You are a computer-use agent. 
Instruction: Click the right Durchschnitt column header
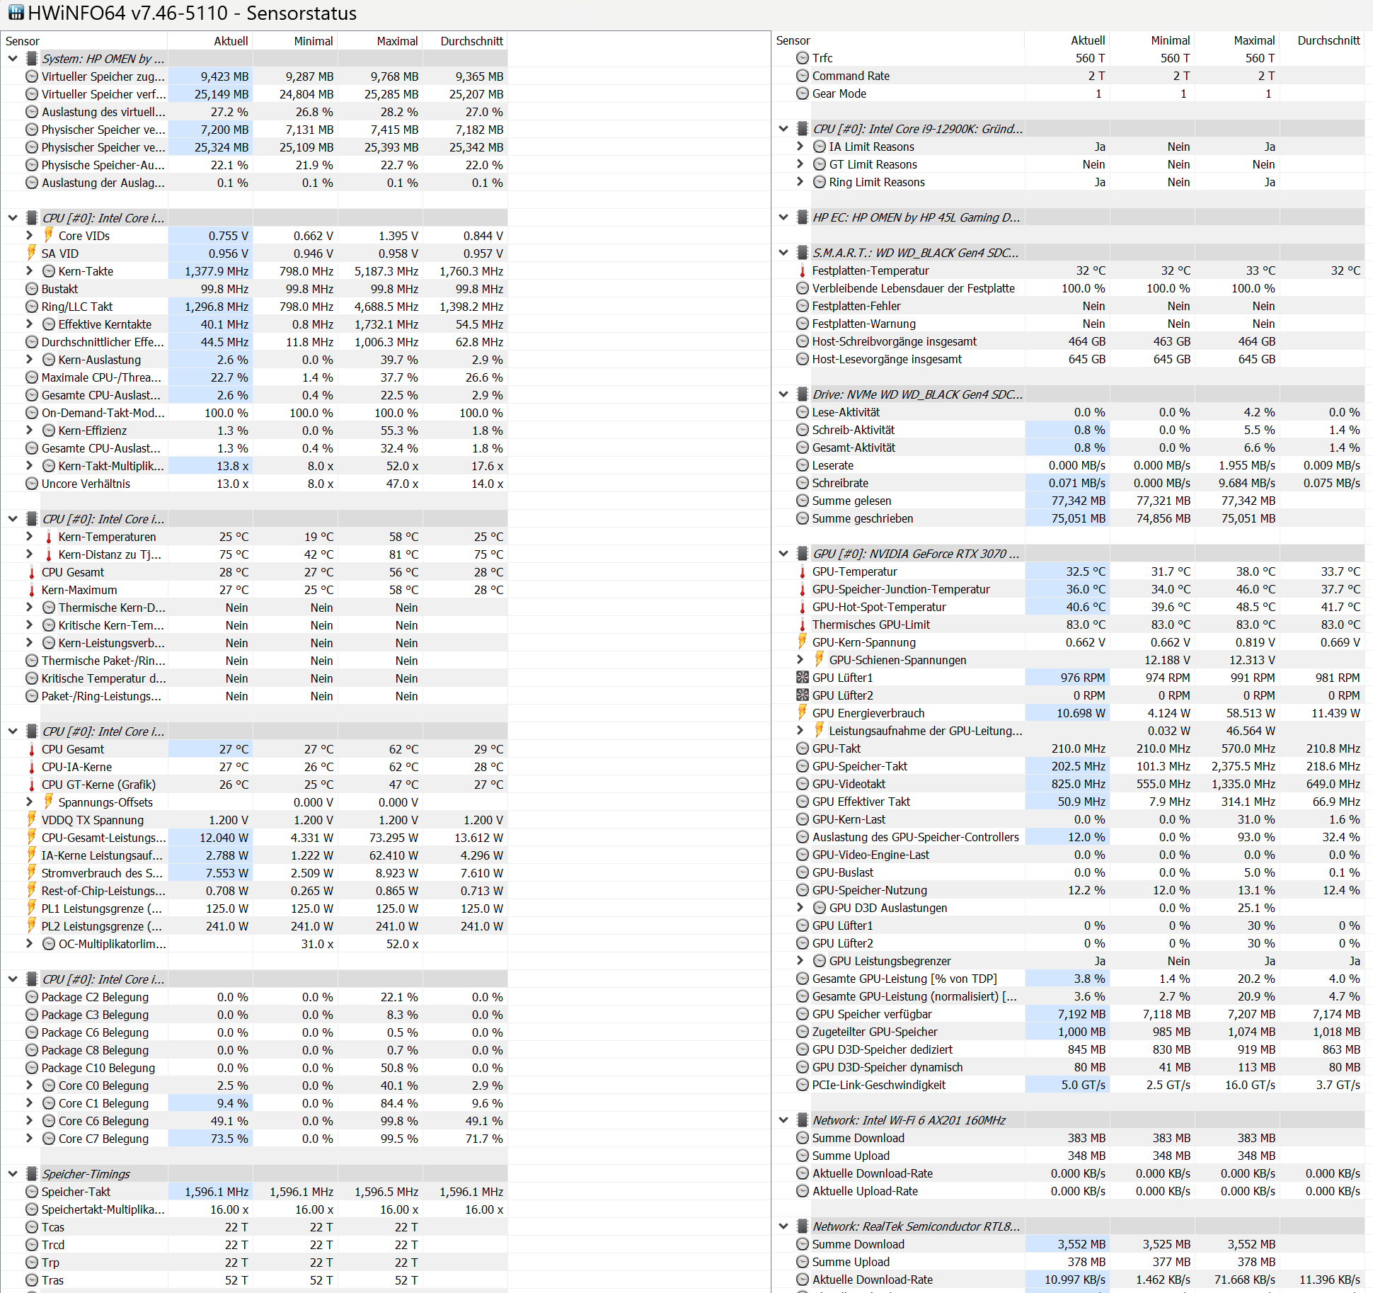coord(1328,40)
